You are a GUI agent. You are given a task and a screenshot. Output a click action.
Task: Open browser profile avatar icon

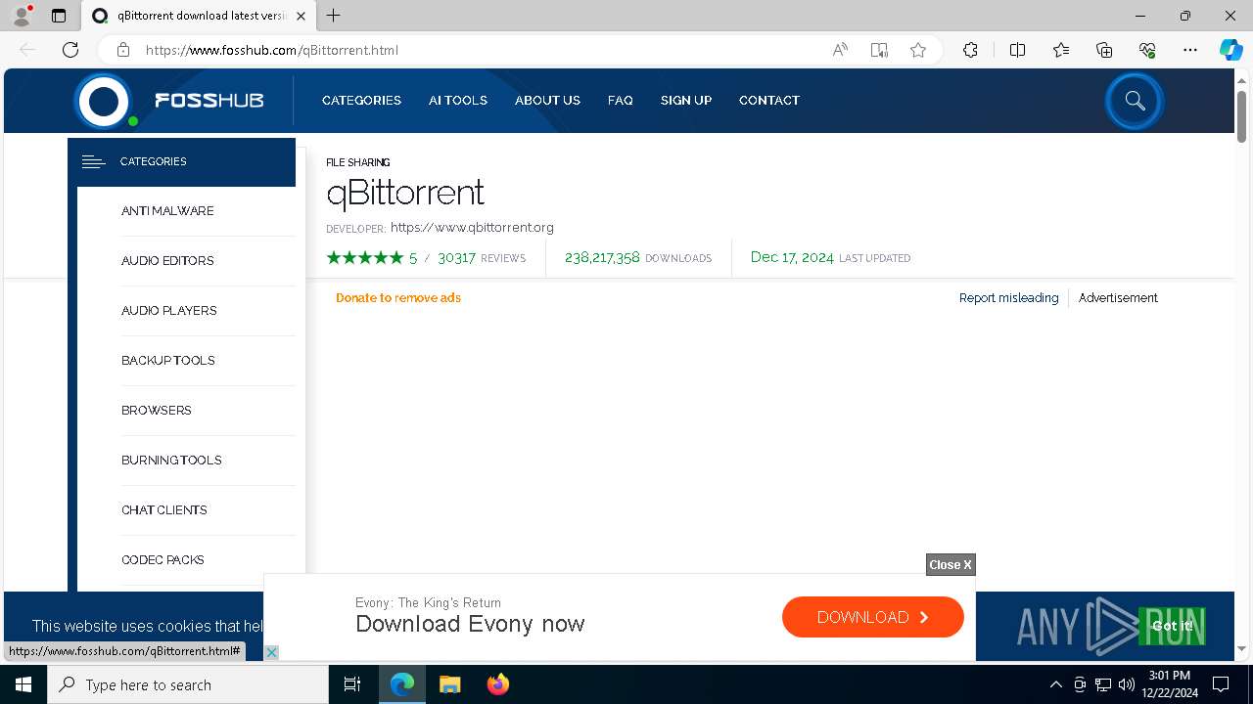point(21,16)
